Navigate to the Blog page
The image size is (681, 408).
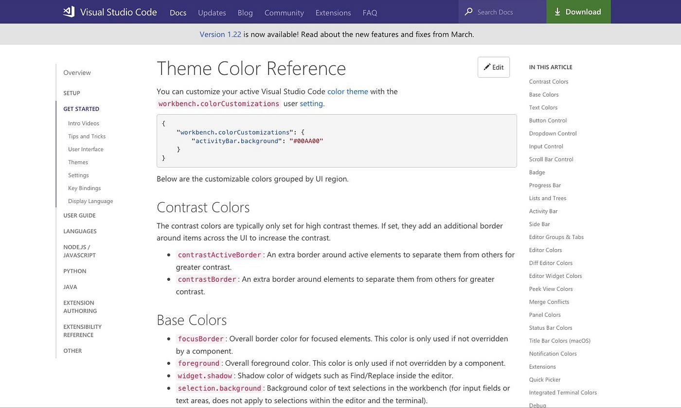coord(245,13)
